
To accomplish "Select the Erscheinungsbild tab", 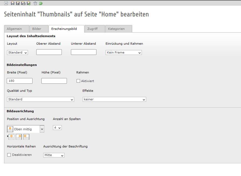I will point(66,29).
